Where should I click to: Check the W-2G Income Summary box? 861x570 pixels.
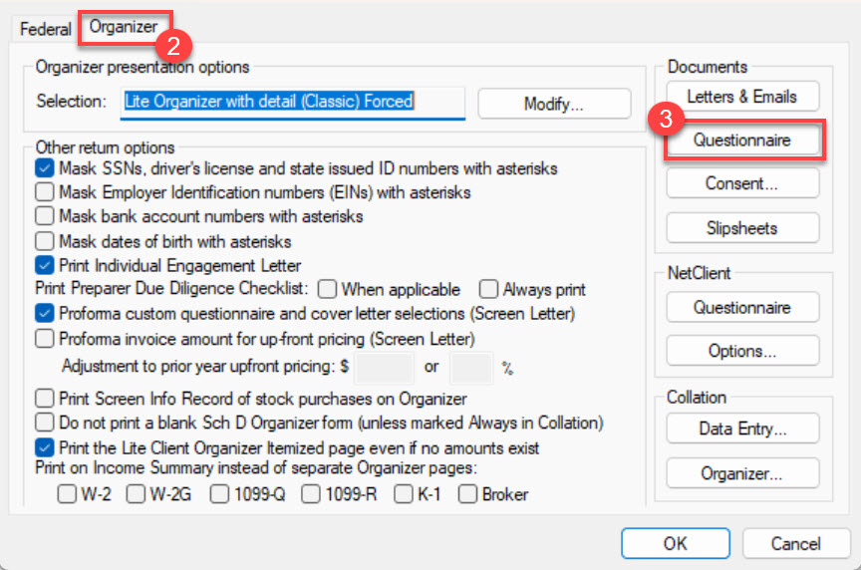pos(138,494)
